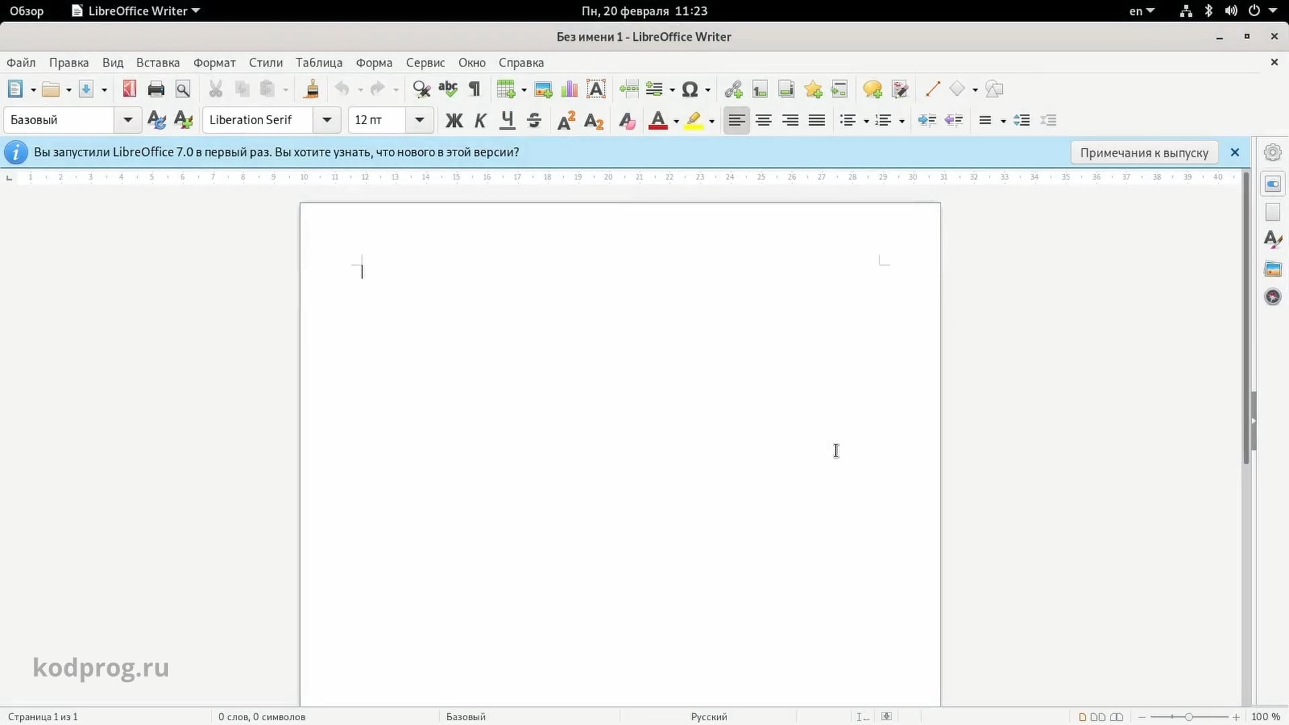
Task: Update selected paragraph style
Action: 156,120
